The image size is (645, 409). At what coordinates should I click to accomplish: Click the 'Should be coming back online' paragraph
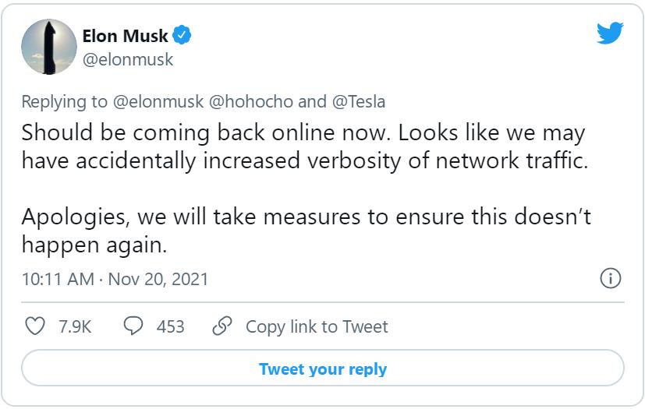[303, 146]
